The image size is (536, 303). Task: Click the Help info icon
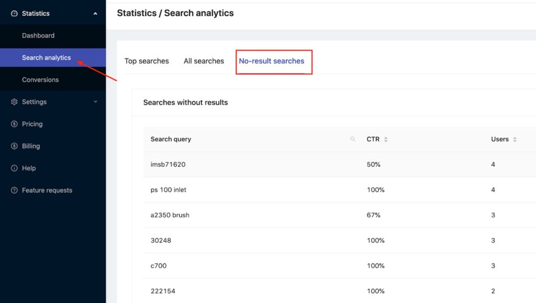click(14, 168)
